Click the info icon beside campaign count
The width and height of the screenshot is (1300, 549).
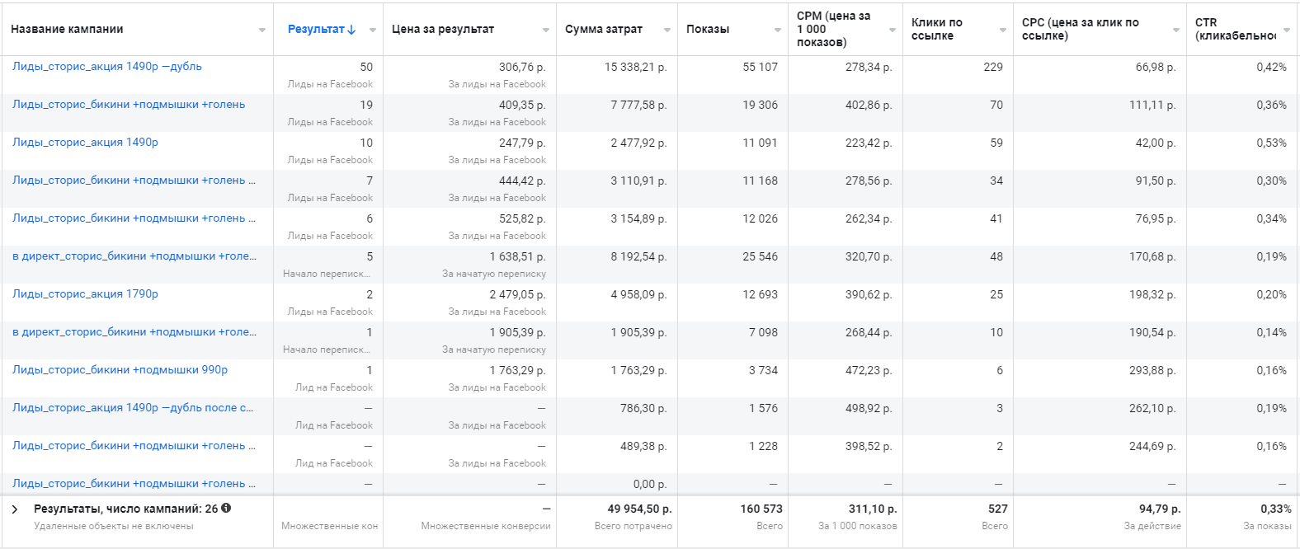point(226,509)
